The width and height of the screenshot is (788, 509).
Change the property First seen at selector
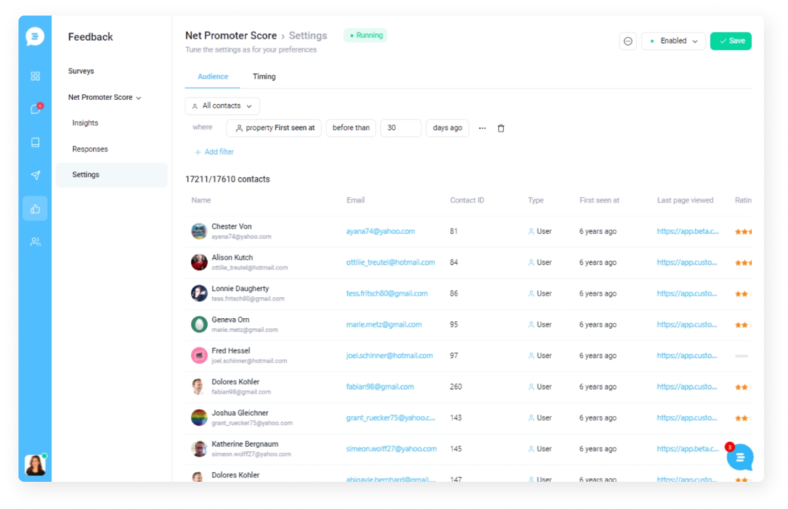(275, 129)
